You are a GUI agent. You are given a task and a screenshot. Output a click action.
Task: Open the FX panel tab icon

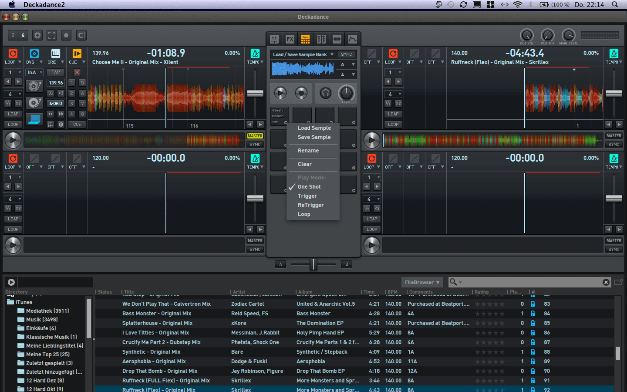click(290, 39)
